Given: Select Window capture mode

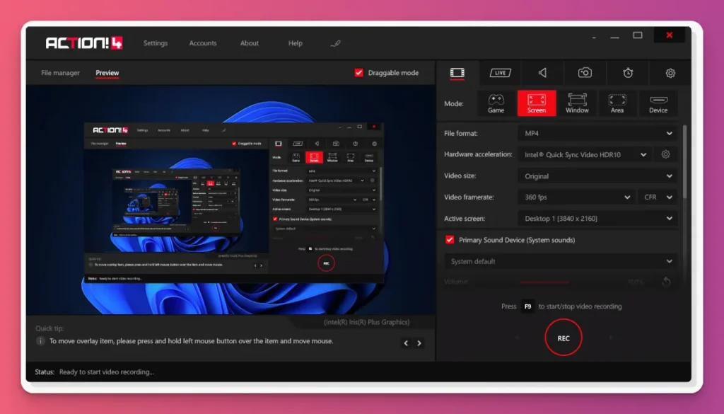Looking at the screenshot, I should click(578, 103).
